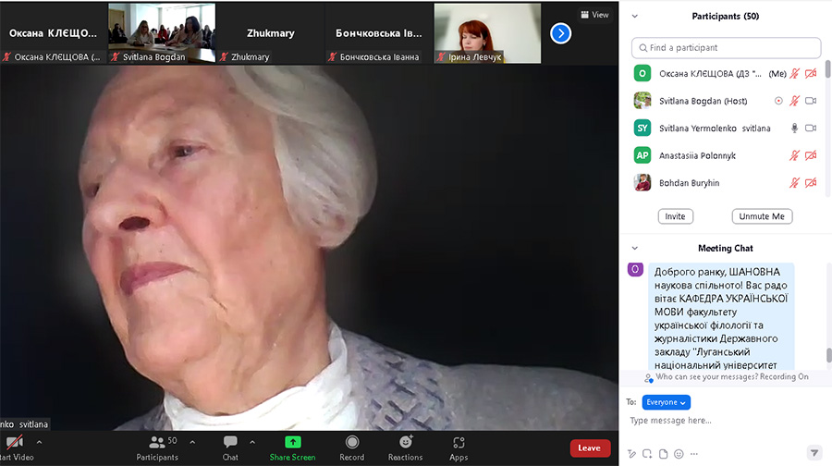Click screenshot icon in chat toolbar
This screenshot has width=832, height=466.
647,454
